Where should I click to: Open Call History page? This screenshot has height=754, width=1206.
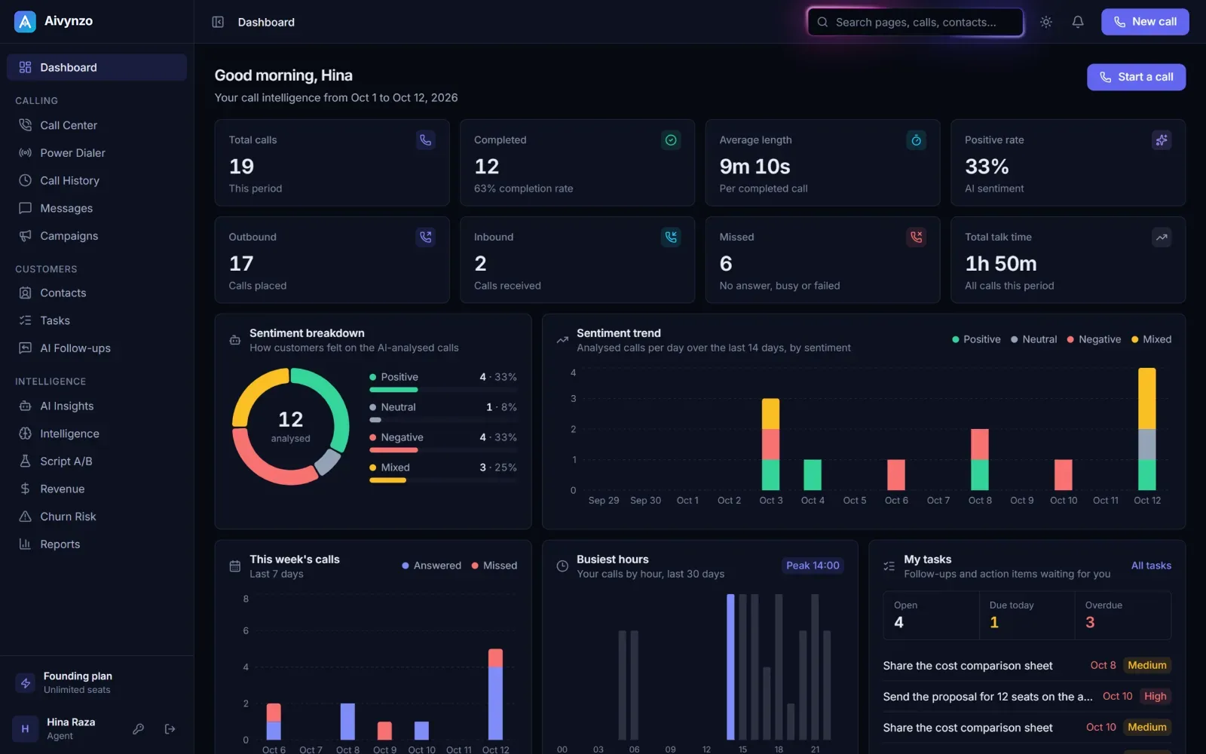pyautogui.click(x=96, y=180)
